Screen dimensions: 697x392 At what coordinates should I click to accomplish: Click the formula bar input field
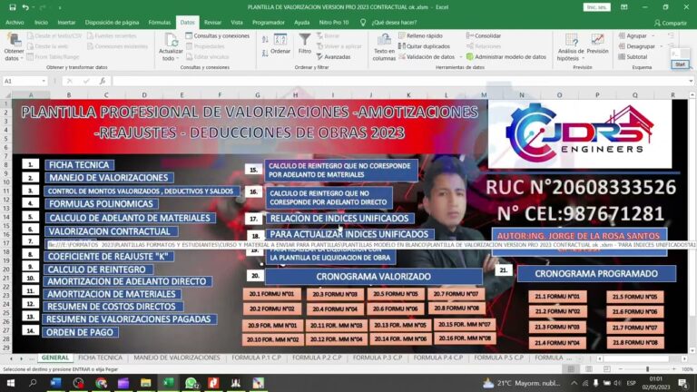click(399, 81)
